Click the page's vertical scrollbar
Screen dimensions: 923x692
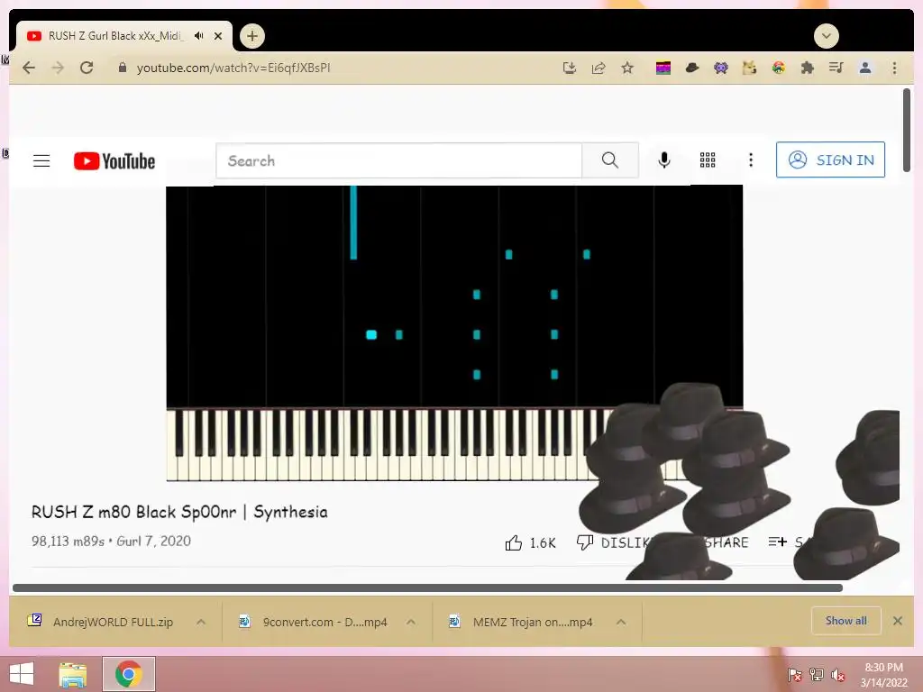point(907,130)
